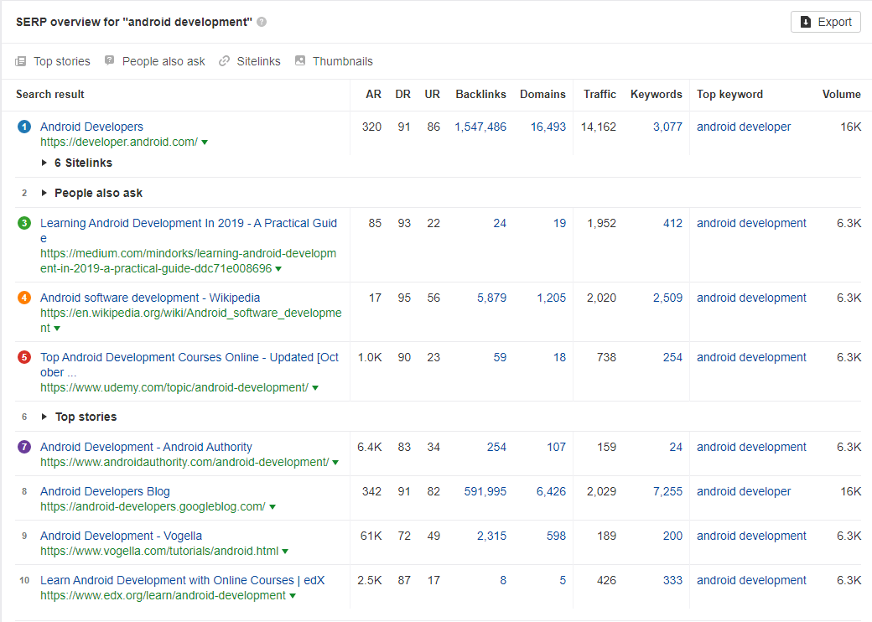Expand the People also ask section
Image resolution: width=872 pixels, height=622 pixels.
[45, 192]
